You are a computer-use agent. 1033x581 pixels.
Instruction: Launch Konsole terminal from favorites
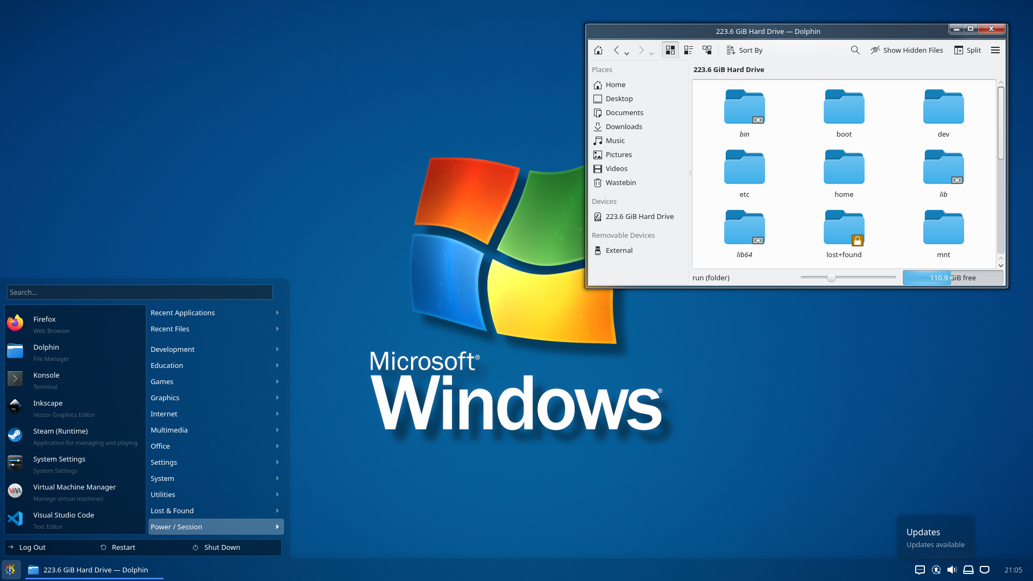tap(75, 380)
